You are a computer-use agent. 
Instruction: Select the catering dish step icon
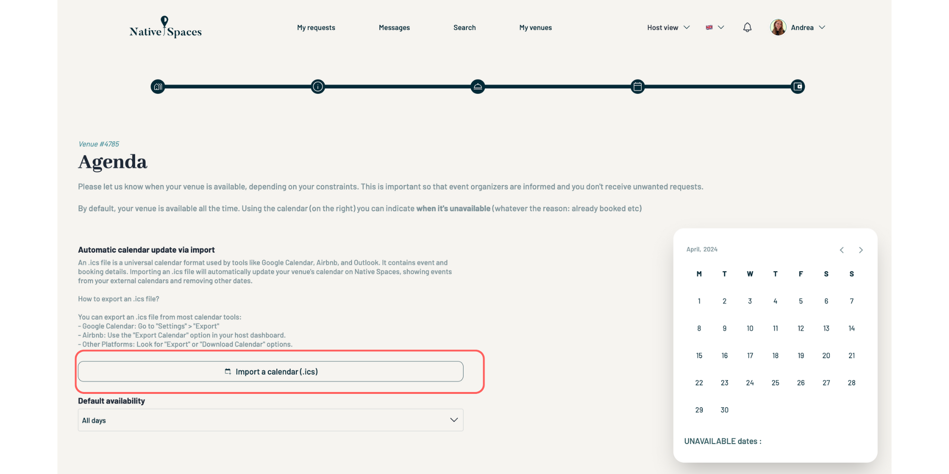coord(478,87)
